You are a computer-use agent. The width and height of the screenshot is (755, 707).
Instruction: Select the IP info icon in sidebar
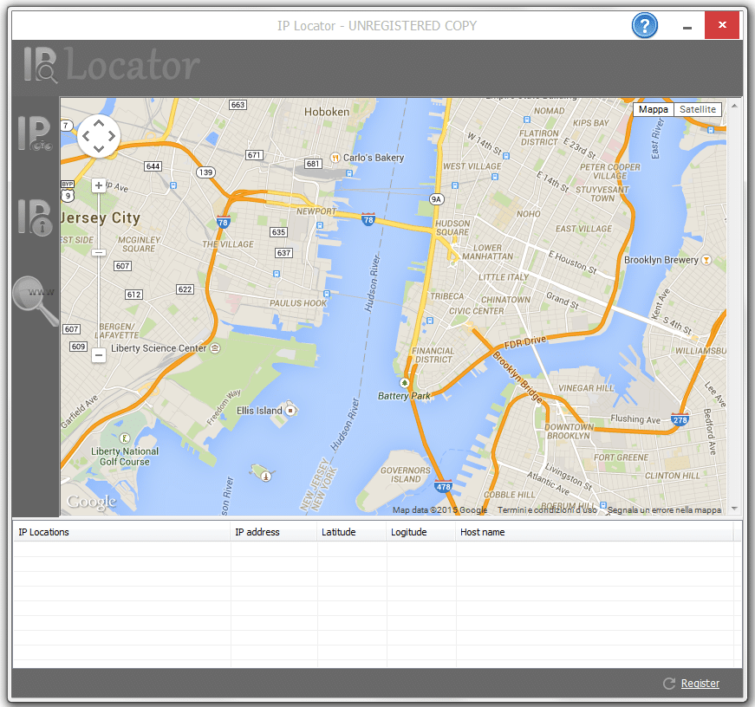(x=35, y=217)
